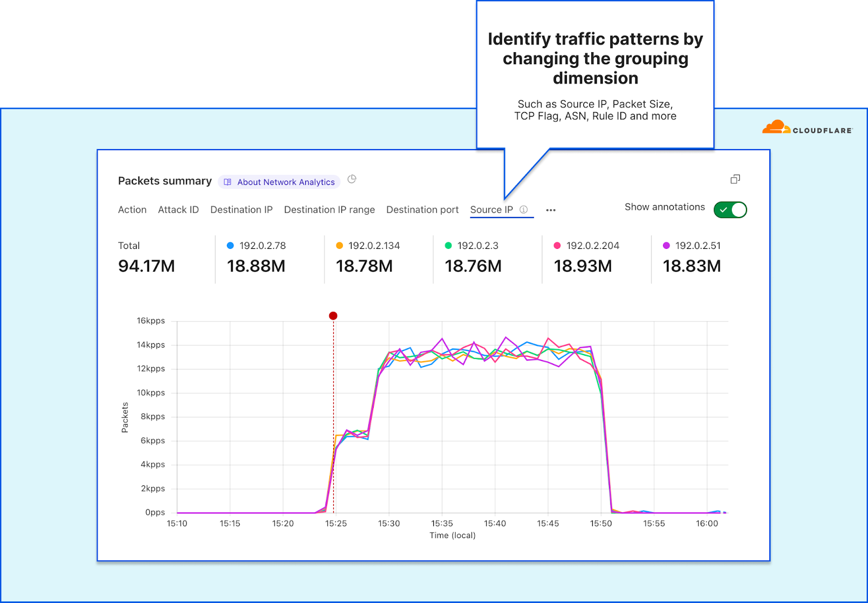This screenshot has width=868, height=603.
Task: Click the blue dot for 192.0.2.78
Action: click(230, 246)
